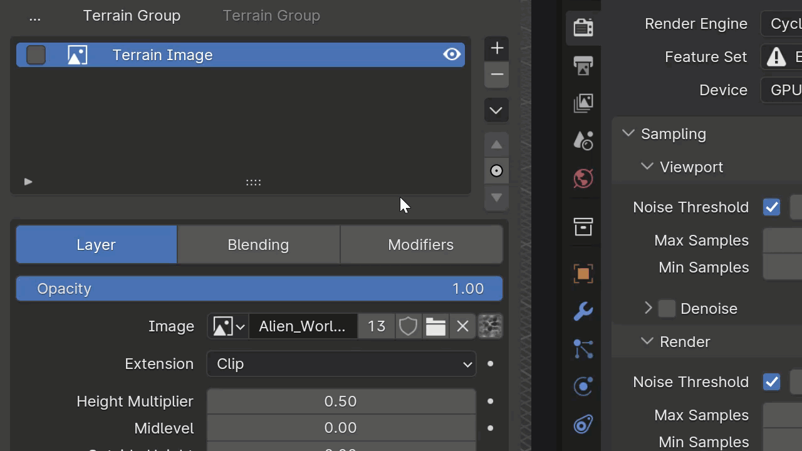Click the add layer plus button

497,48
